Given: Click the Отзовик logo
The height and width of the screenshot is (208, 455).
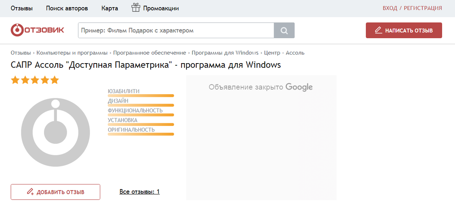Looking at the screenshot, I should coord(38,30).
